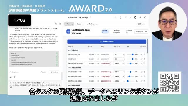Switch to the Preview tab
This screenshot has width=188, height=106.
(x=69, y=24)
